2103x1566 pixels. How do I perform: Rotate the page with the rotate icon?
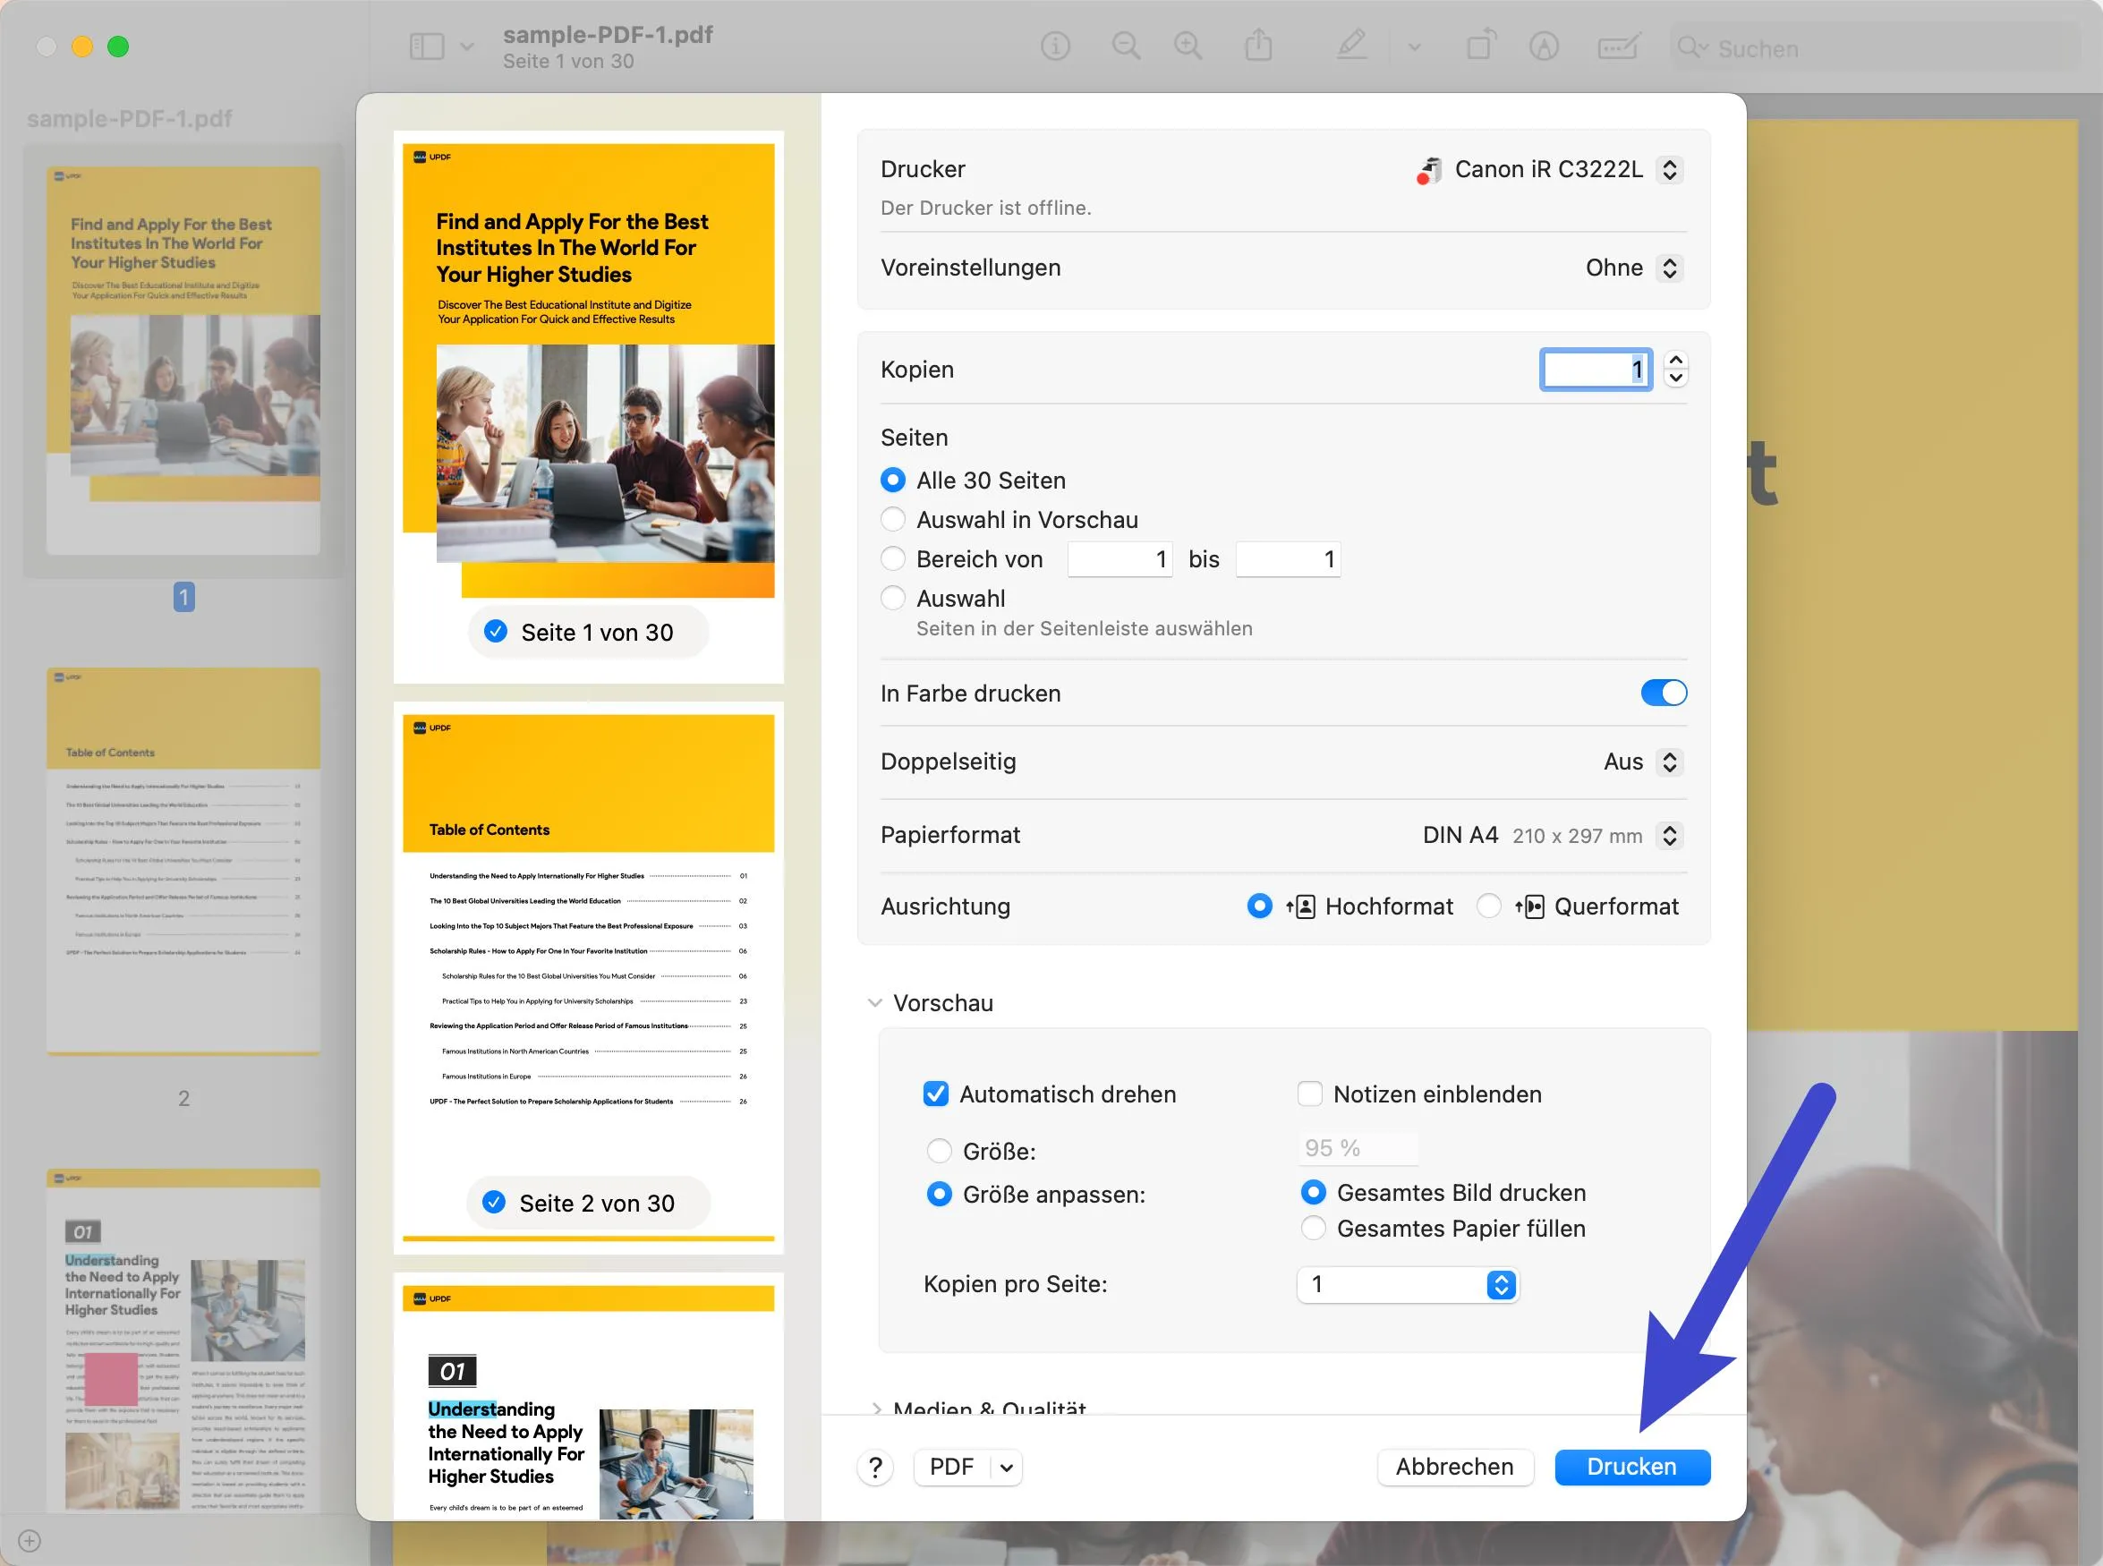pos(1480,45)
